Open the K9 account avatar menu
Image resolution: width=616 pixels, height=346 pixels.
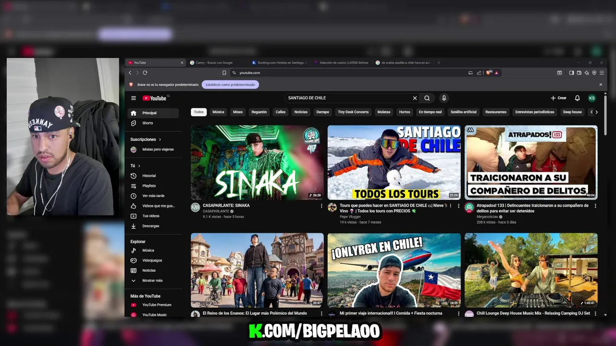[x=592, y=98]
